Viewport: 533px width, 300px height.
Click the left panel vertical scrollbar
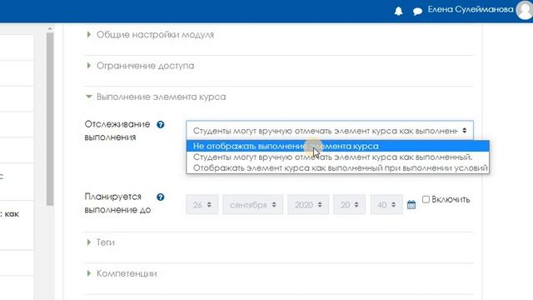tap(50, 119)
